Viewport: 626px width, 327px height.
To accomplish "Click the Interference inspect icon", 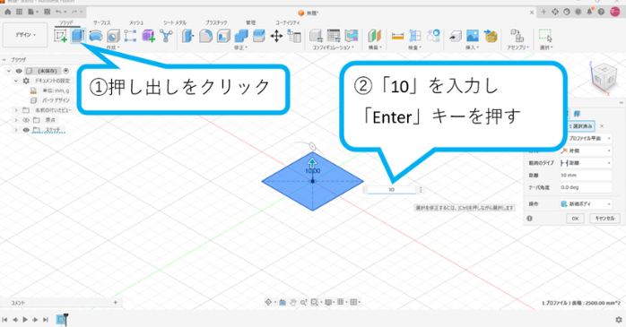I will (415, 37).
